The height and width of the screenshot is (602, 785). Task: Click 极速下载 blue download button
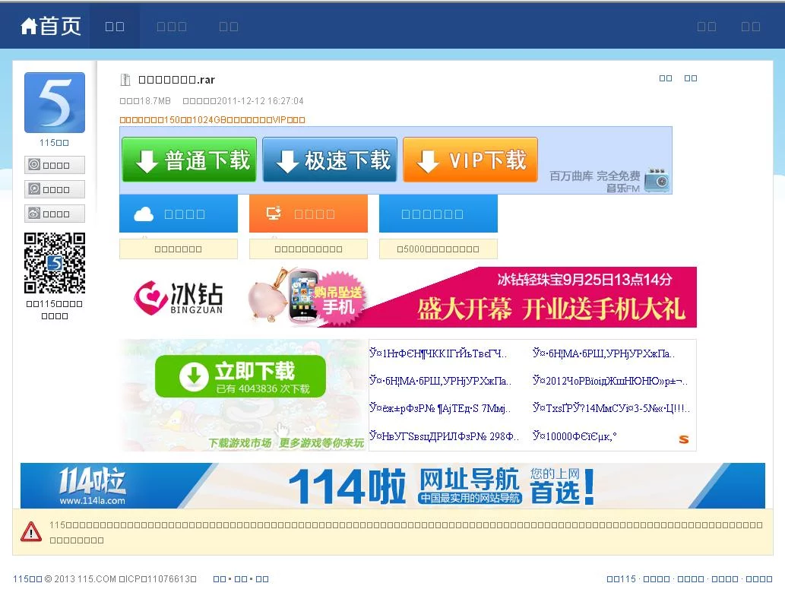(x=330, y=160)
